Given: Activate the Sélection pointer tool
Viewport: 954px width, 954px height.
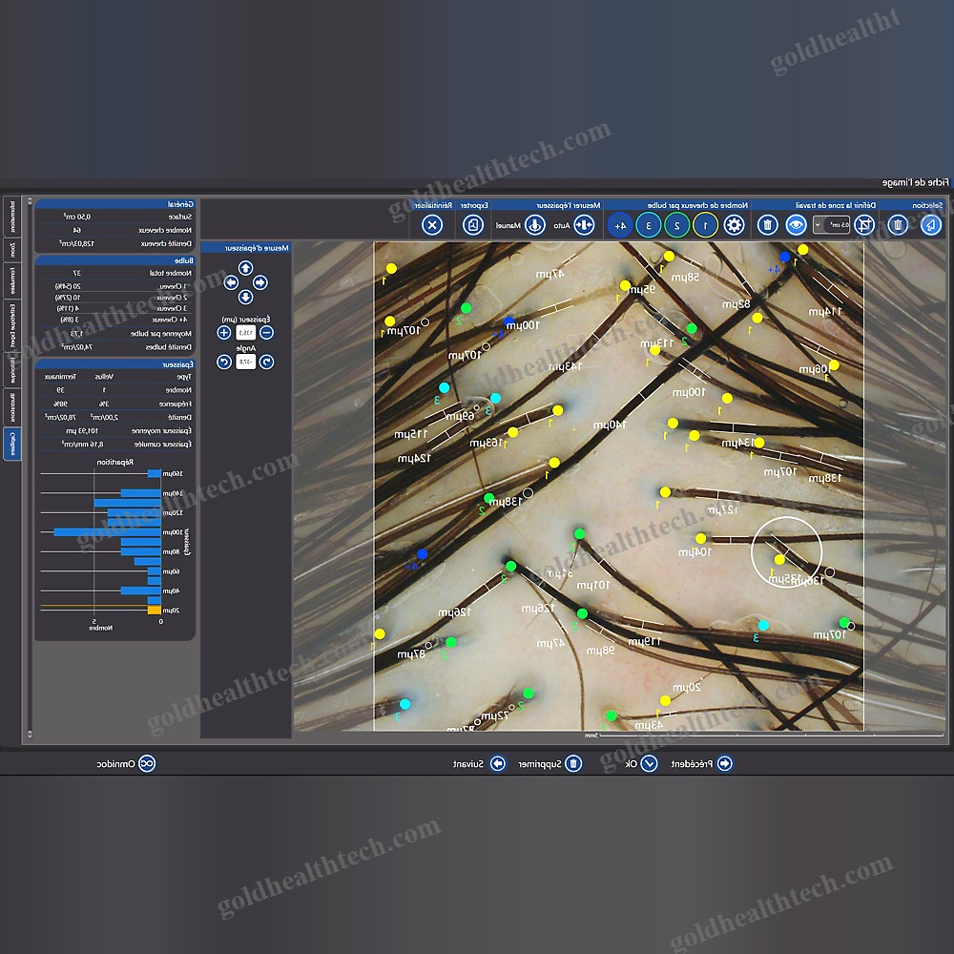Looking at the screenshot, I should pos(930,225).
